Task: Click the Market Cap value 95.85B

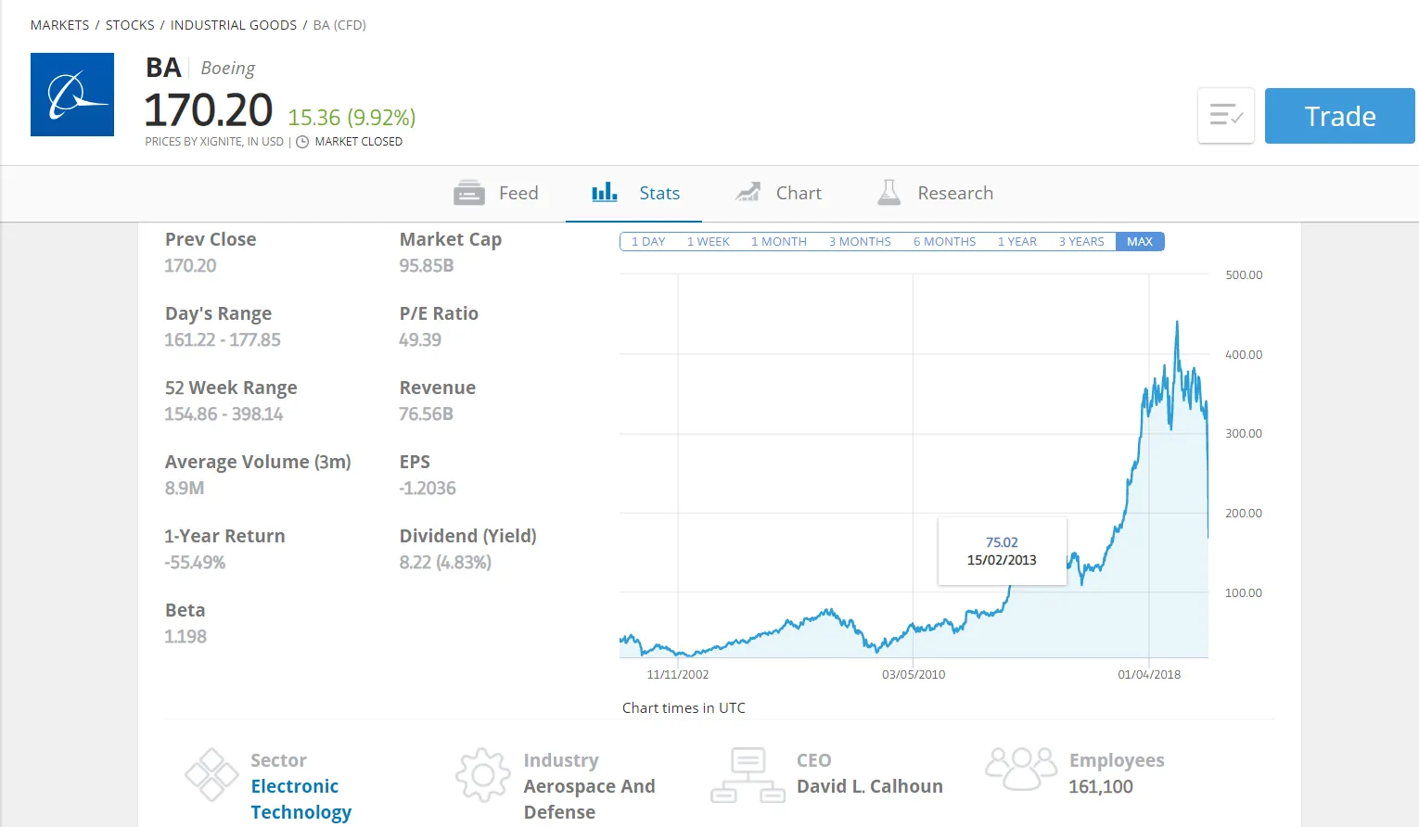Action: 427,266
